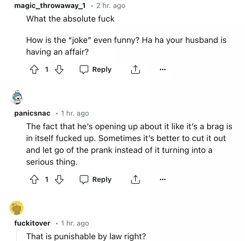Image resolution: width=245 pixels, height=241 pixels.
Task: Downvote panicsnac's comment
Action: point(59,179)
